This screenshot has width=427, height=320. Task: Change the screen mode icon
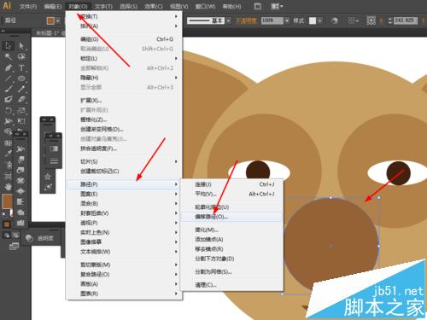14,246
